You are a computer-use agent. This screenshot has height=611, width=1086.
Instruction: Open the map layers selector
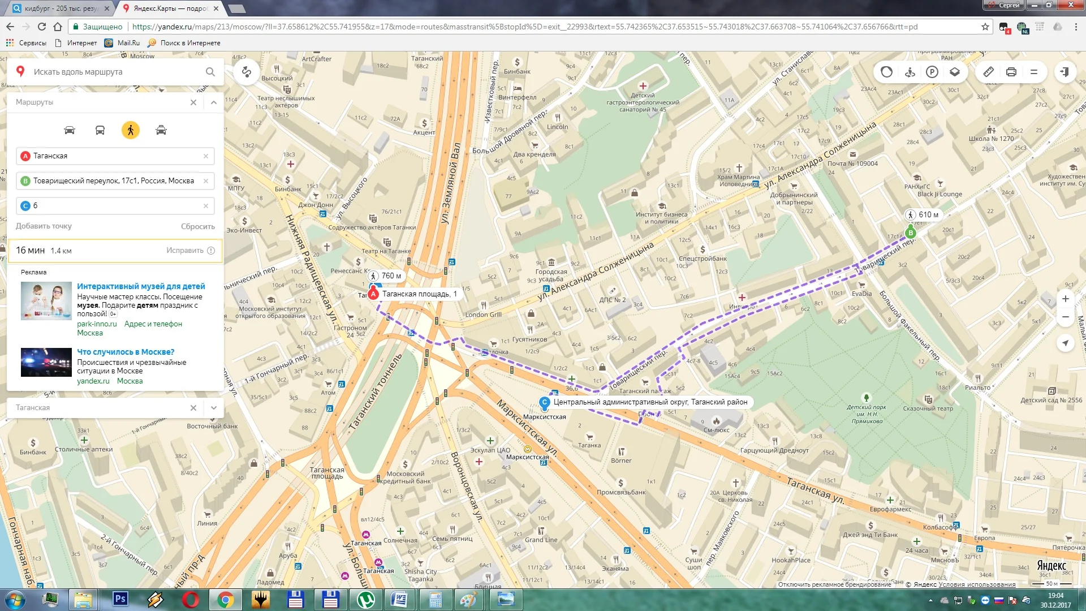(x=955, y=72)
